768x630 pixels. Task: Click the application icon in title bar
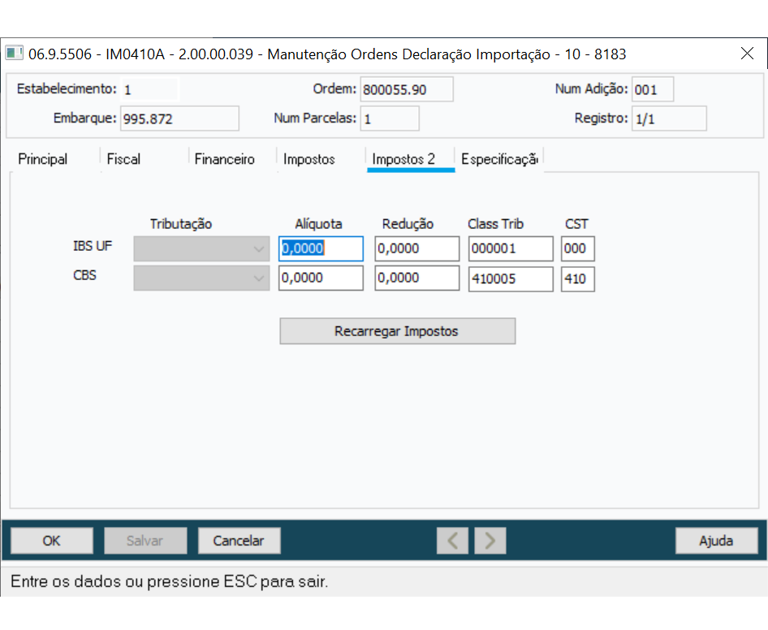pyautogui.click(x=14, y=53)
